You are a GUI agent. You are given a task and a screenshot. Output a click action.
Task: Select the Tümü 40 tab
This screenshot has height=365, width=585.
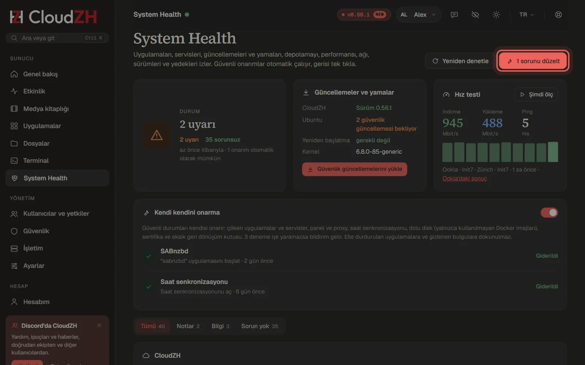tap(153, 326)
